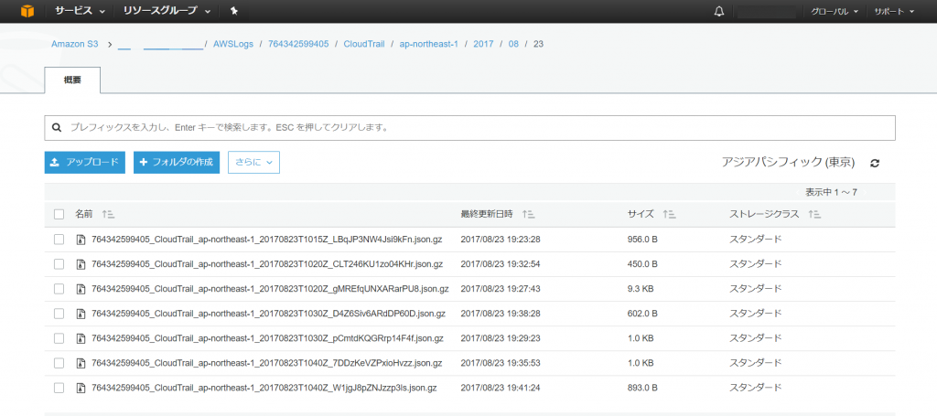
Task: Check the box for D4Z6Siv6ARdDP60D file
Action: click(x=59, y=314)
